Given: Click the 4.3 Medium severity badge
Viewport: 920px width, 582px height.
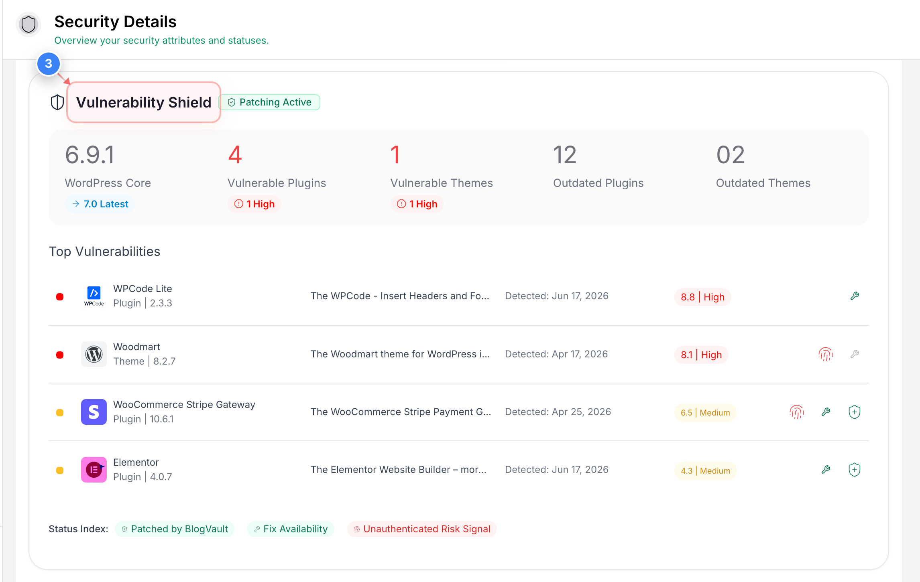Looking at the screenshot, I should [706, 471].
